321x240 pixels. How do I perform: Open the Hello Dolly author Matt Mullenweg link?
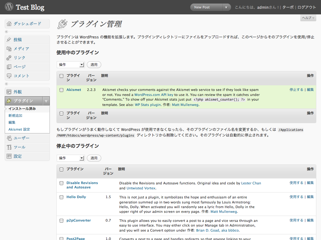coord(224,212)
